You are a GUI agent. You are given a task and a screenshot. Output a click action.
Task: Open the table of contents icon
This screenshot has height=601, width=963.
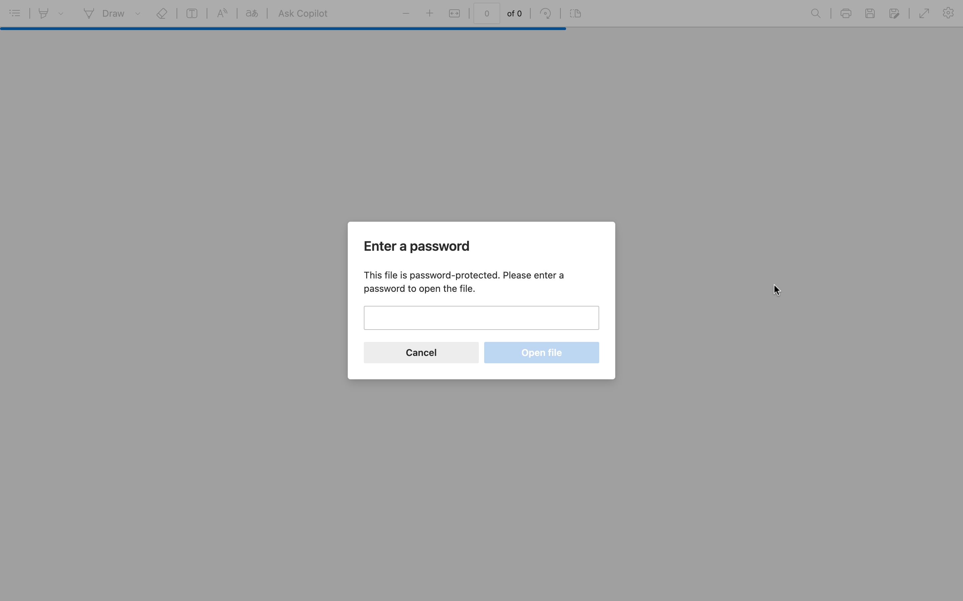click(15, 13)
